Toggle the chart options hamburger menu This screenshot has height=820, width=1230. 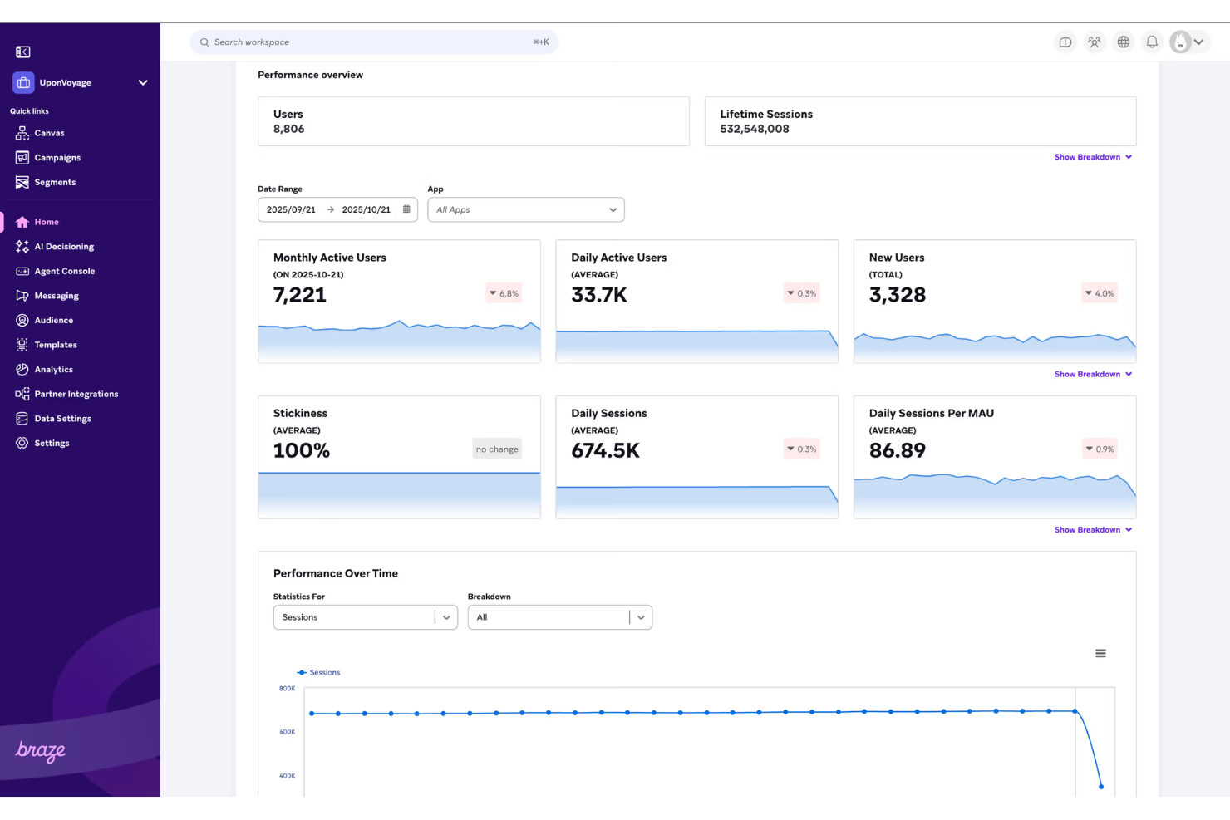[x=1100, y=653]
